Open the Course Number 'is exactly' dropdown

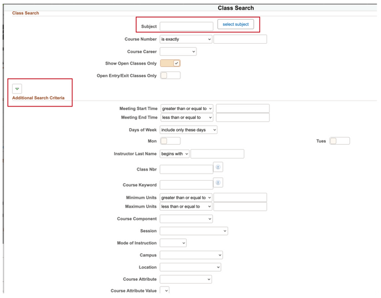(x=186, y=39)
